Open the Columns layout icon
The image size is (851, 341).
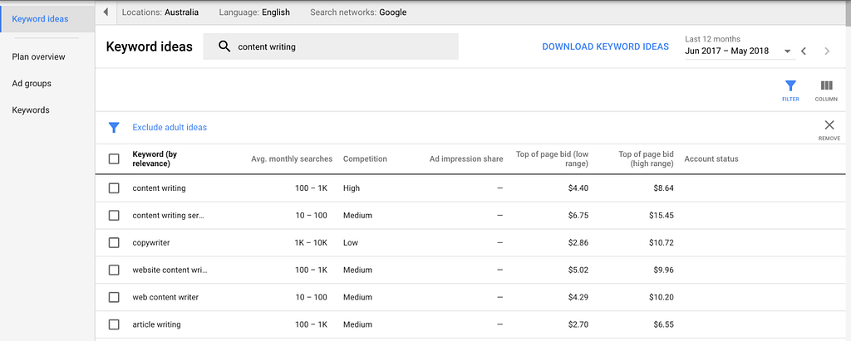pos(826,86)
